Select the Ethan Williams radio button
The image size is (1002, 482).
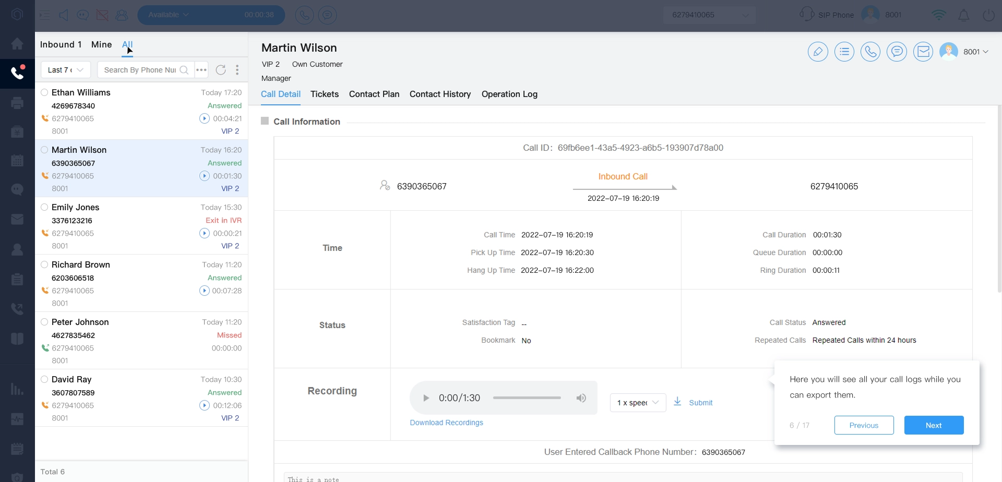(44, 92)
